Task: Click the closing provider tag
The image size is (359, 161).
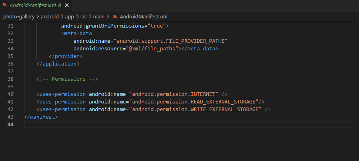Action: [x=66, y=56]
